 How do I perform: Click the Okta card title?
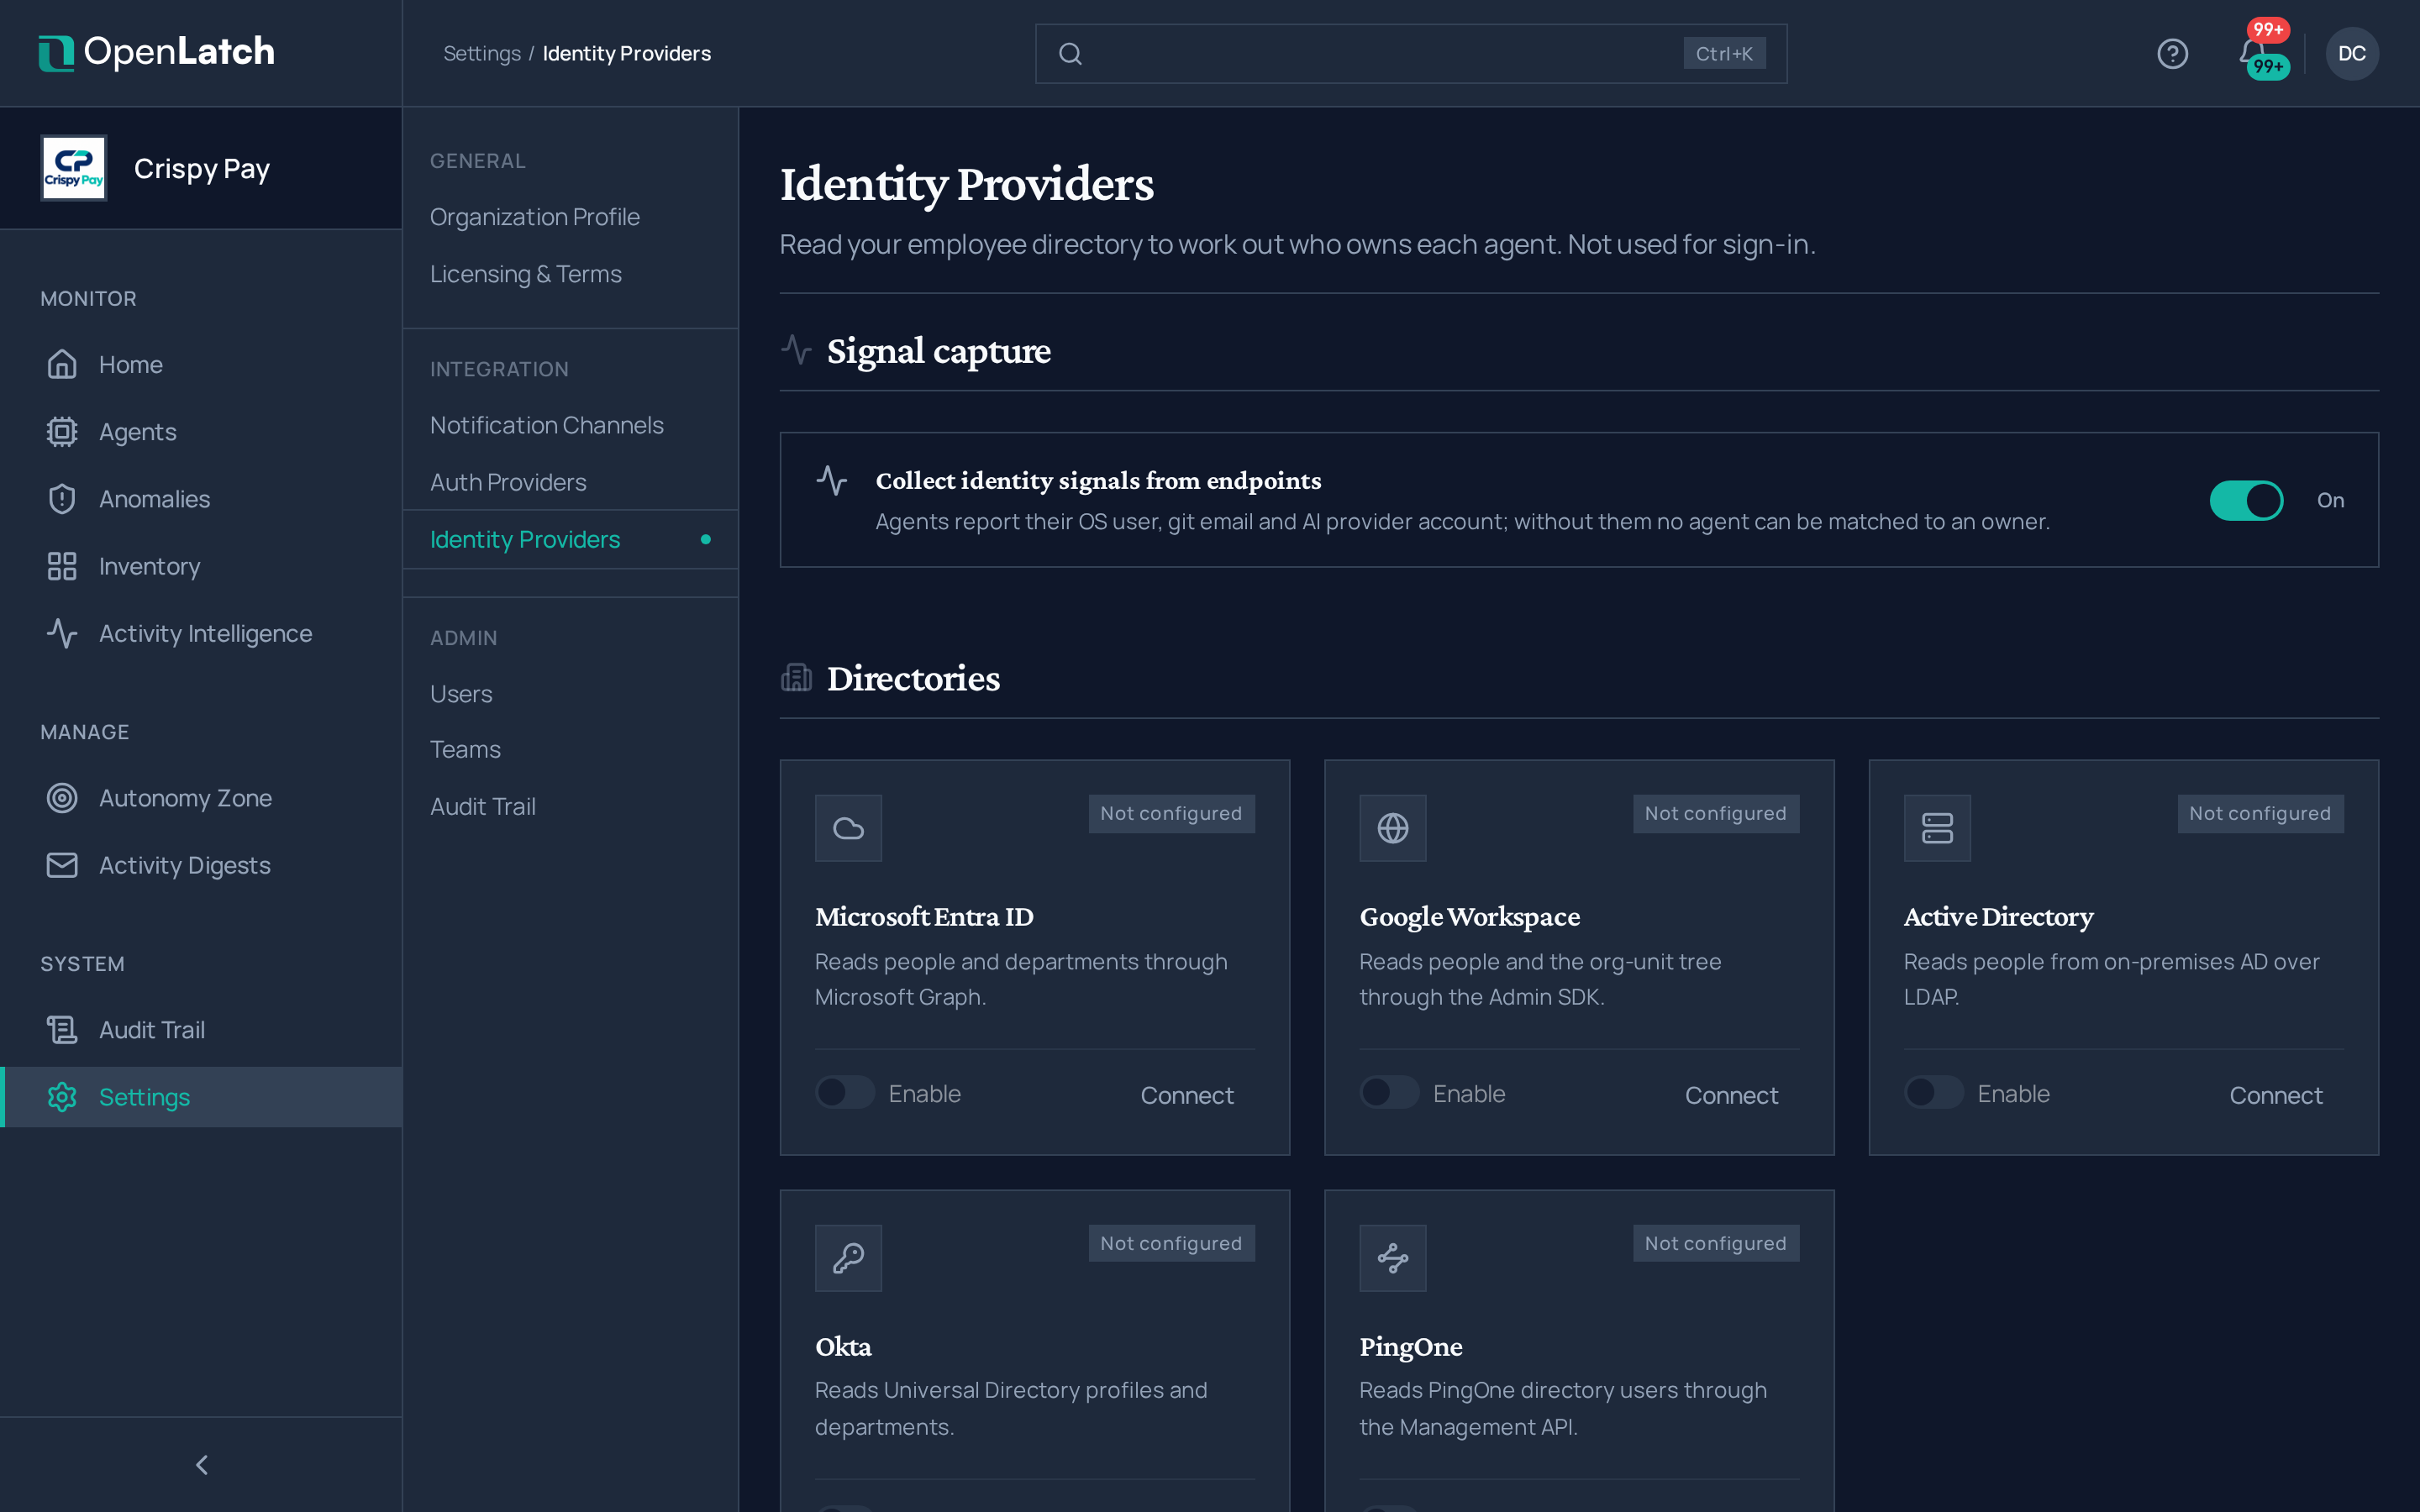[843, 1347]
